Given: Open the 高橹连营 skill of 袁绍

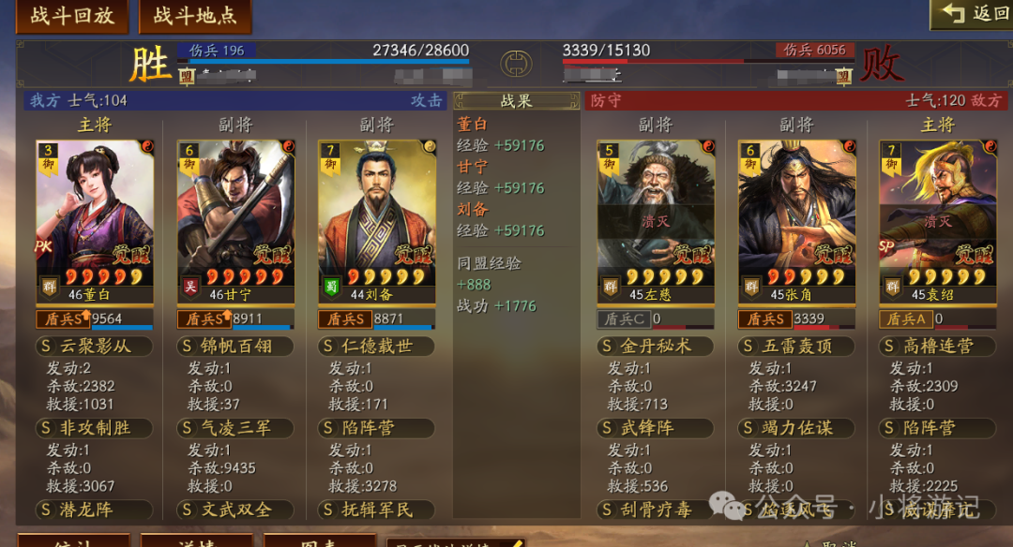Looking at the screenshot, I should (937, 347).
